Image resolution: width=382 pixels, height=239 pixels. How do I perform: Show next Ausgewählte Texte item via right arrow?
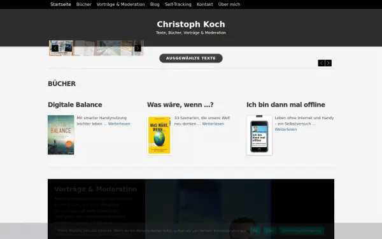pyautogui.click(x=328, y=63)
